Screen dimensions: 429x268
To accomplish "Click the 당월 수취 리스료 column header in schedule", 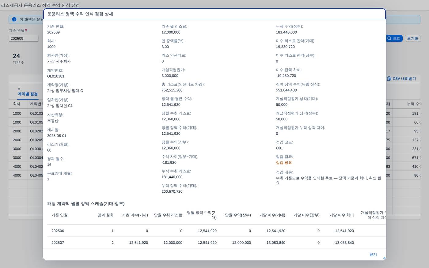I will (x=168, y=215).
